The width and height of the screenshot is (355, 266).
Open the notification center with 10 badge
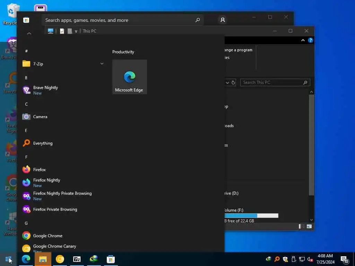[345, 260]
